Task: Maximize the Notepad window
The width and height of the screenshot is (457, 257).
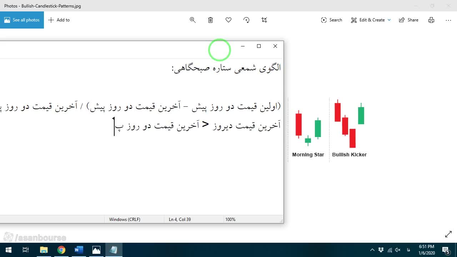Action: tap(259, 46)
